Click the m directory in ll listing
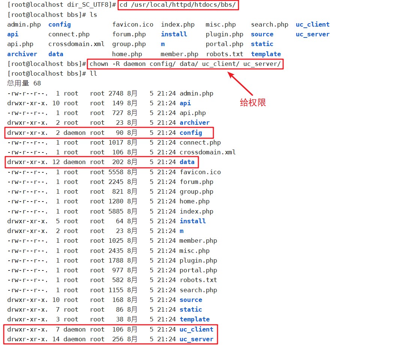Screen dimensions: 402x345 (181, 231)
